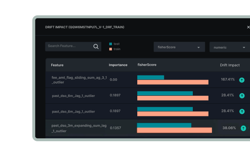Click the 38.06% drift impact value

click(x=229, y=128)
